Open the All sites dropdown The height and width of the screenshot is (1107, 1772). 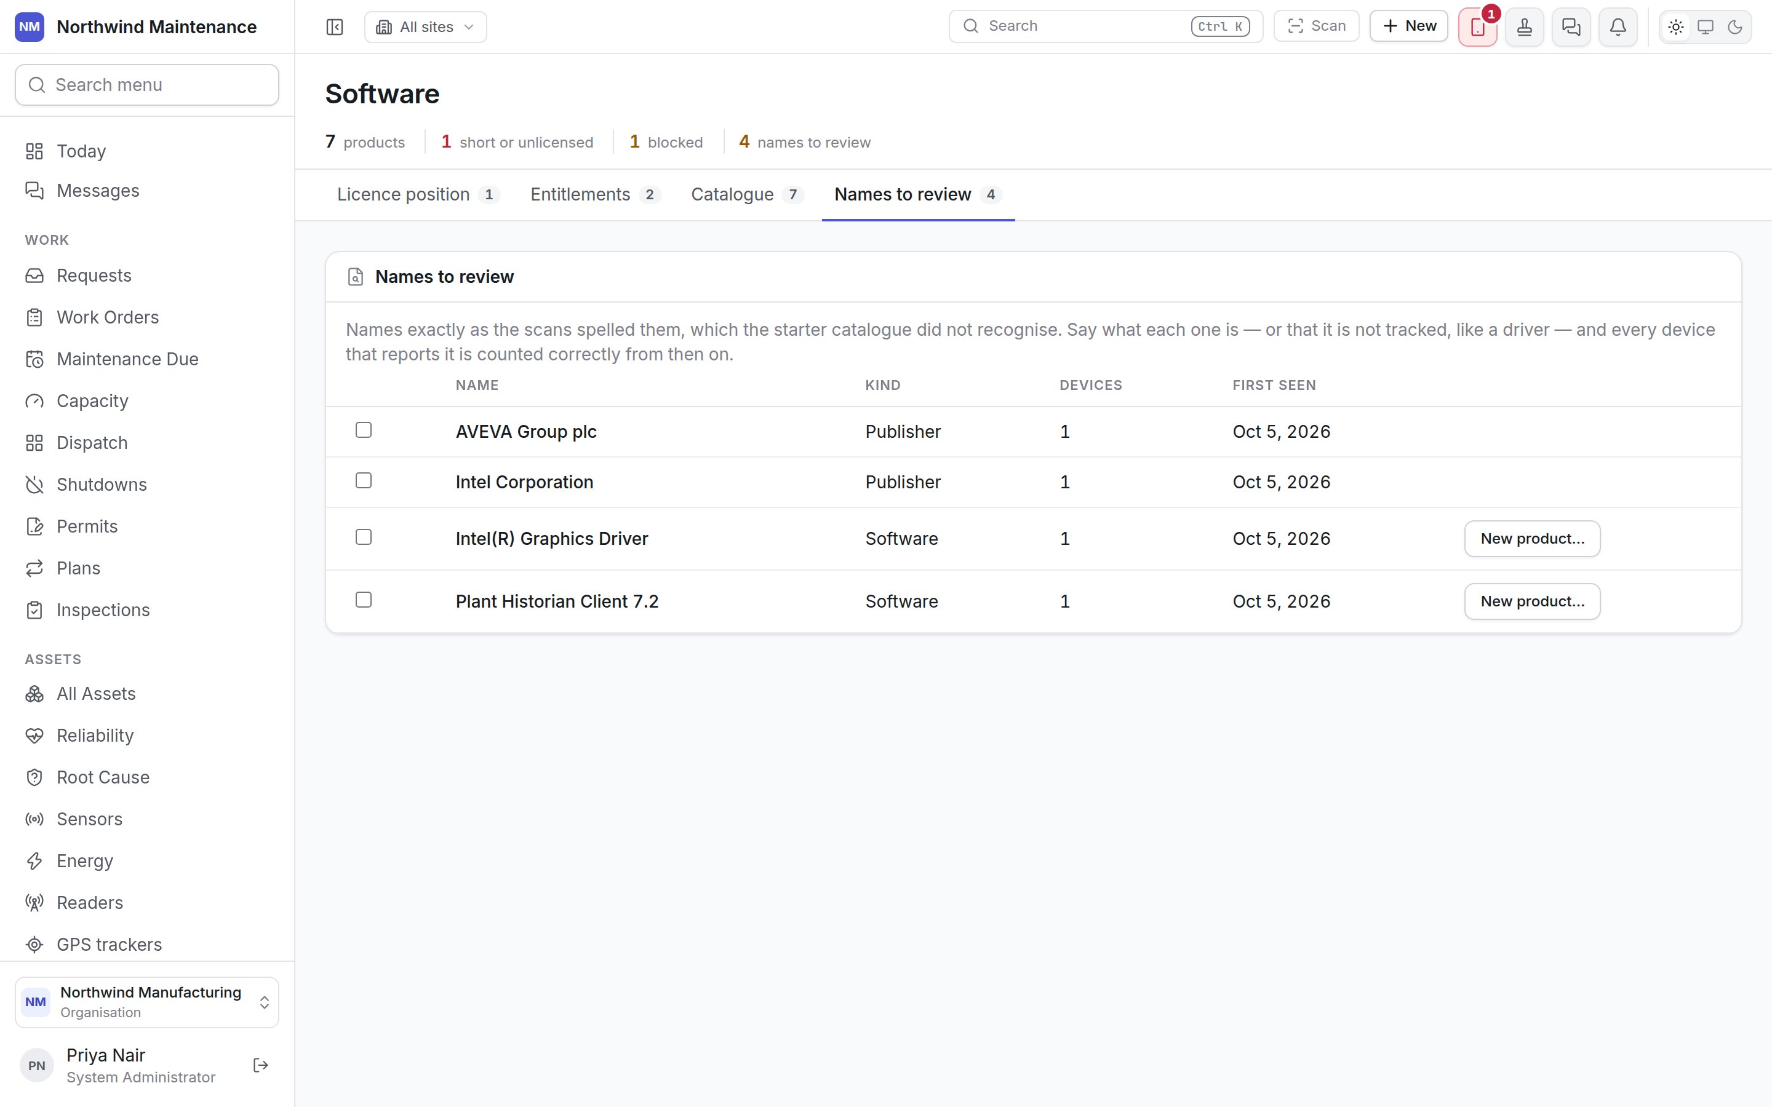(x=425, y=27)
